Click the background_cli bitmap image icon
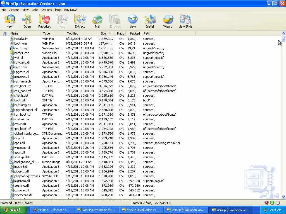 coord(12,162)
